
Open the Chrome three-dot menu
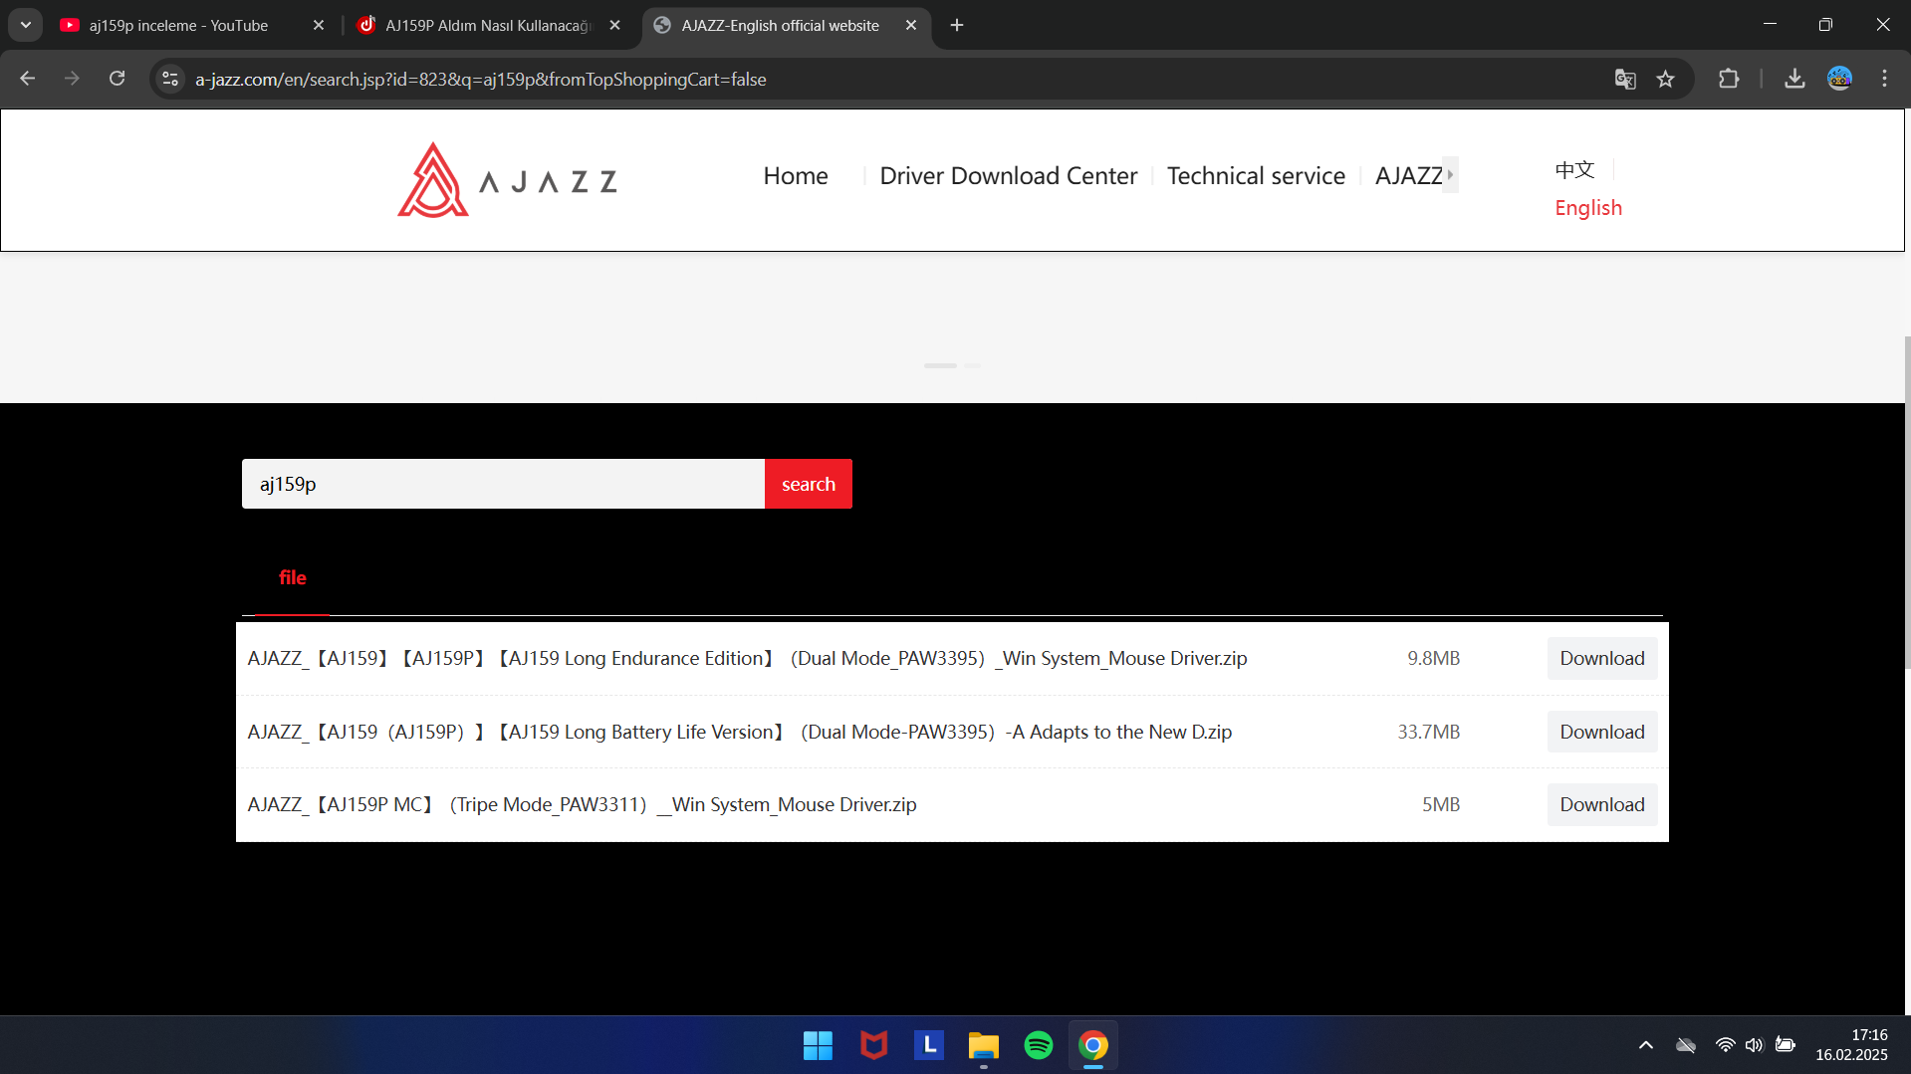(1885, 79)
